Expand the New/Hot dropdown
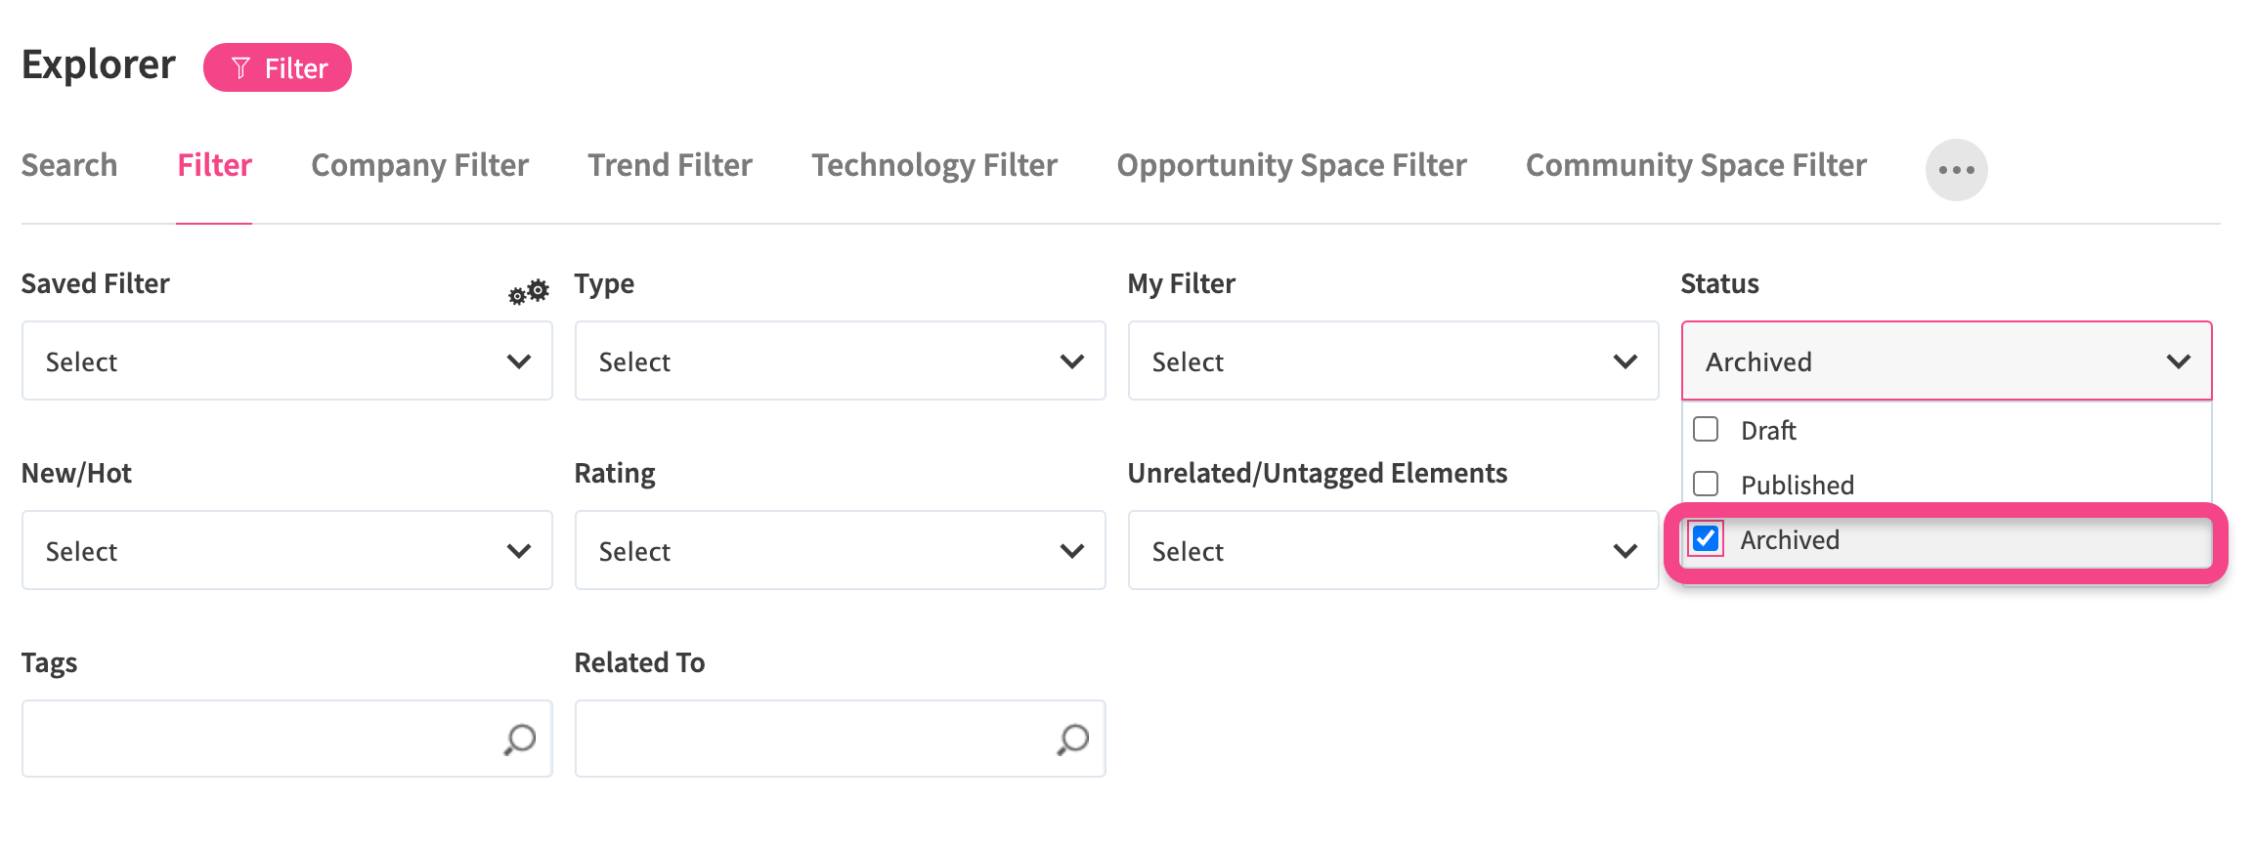Viewport: 2254px width, 848px height. click(286, 551)
